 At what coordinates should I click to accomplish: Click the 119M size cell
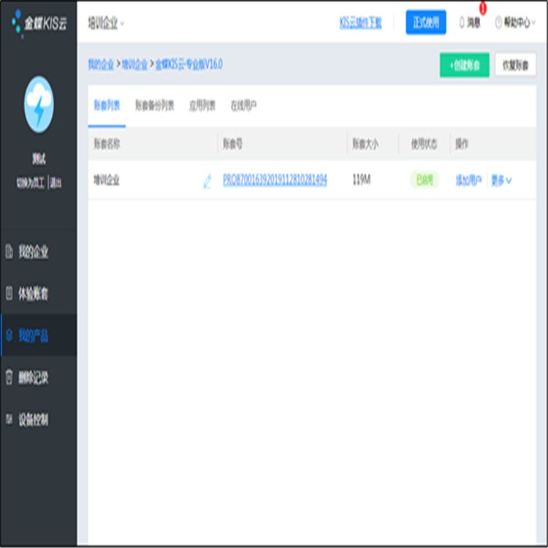(x=362, y=180)
